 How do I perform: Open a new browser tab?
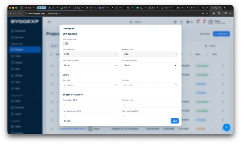[x=225, y=8]
